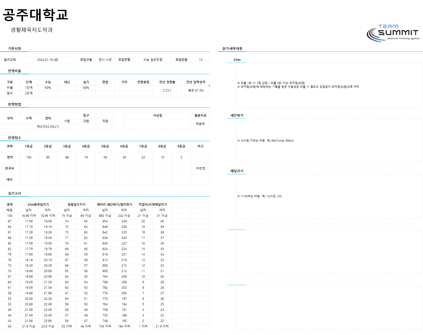Select the 860 이상 cell
Screen dimensions: 423x335
(105, 216)
